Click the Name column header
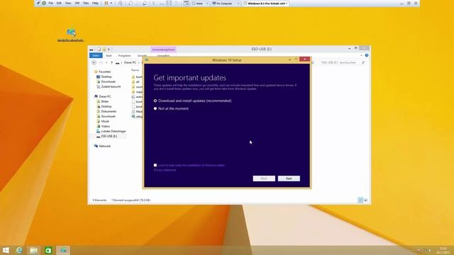This screenshot has height=255, width=454. tap(135, 70)
